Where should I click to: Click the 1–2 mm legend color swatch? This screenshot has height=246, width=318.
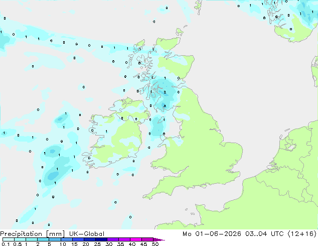(x=32, y=239)
